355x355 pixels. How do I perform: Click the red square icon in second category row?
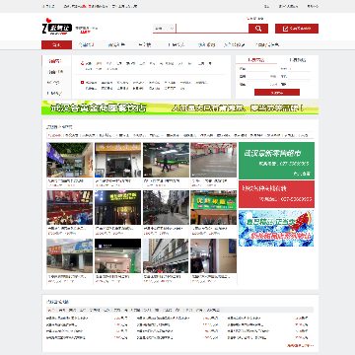(x=83, y=83)
